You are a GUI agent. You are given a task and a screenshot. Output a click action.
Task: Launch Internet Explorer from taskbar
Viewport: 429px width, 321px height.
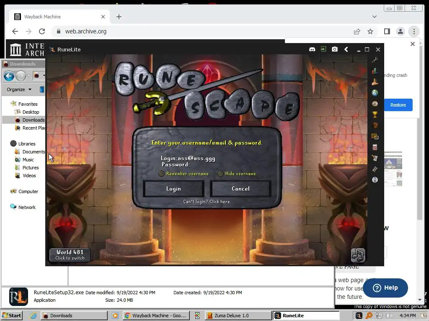coord(33,316)
